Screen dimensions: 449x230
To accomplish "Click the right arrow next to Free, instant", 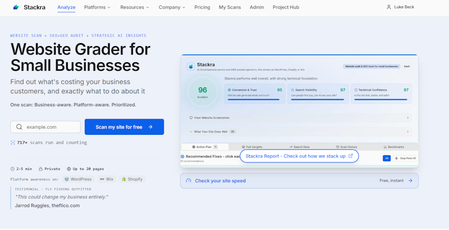I will point(410,181).
